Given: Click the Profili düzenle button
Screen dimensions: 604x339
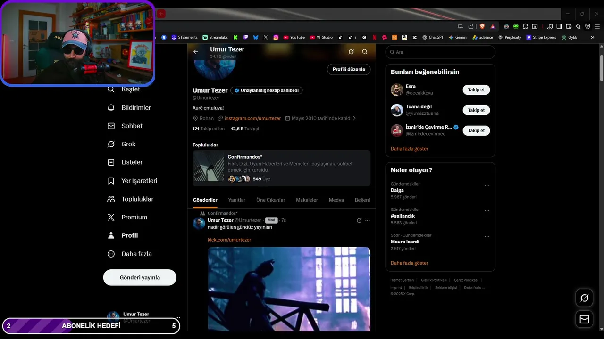Looking at the screenshot, I should coord(349,69).
